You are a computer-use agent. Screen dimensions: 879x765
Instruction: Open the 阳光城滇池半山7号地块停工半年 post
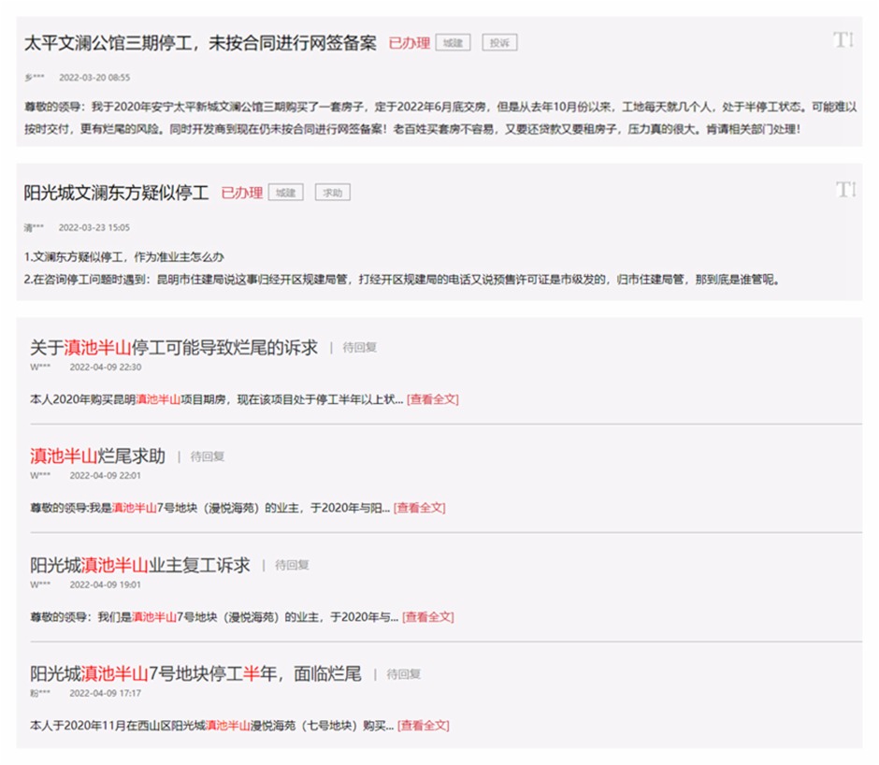pos(195,673)
